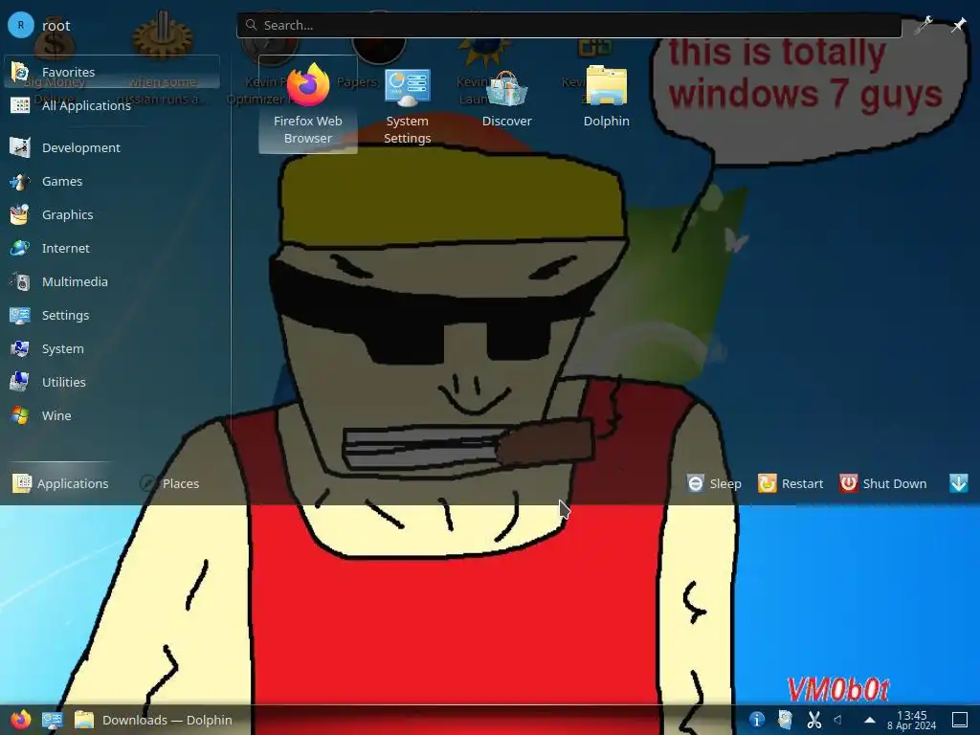Open the volume tray icon

click(x=838, y=720)
